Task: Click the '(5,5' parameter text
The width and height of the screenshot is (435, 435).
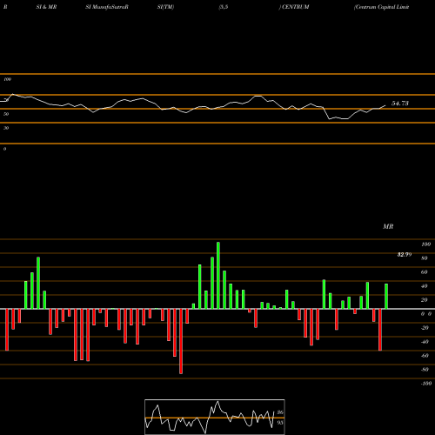Action: 224,7
